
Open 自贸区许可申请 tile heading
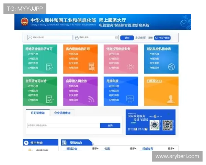click(x=36, y=81)
